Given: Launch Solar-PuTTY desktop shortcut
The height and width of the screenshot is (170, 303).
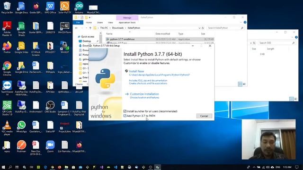Looking at the screenshot, I should 64,8.
